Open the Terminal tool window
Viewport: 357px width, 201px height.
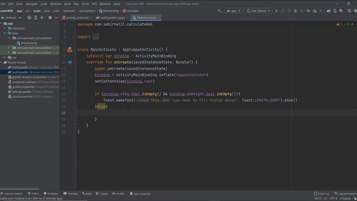click(71, 194)
